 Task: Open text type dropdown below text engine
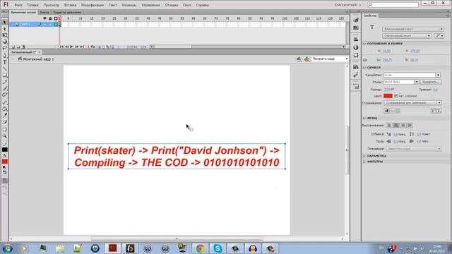(407, 36)
